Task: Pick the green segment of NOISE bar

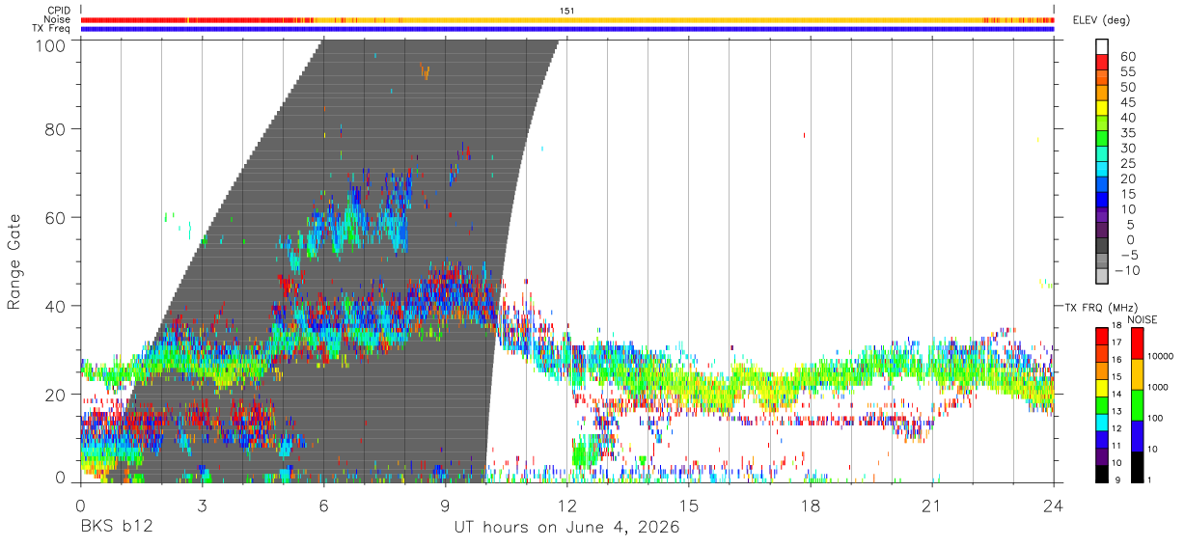Action: click(x=1137, y=405)
